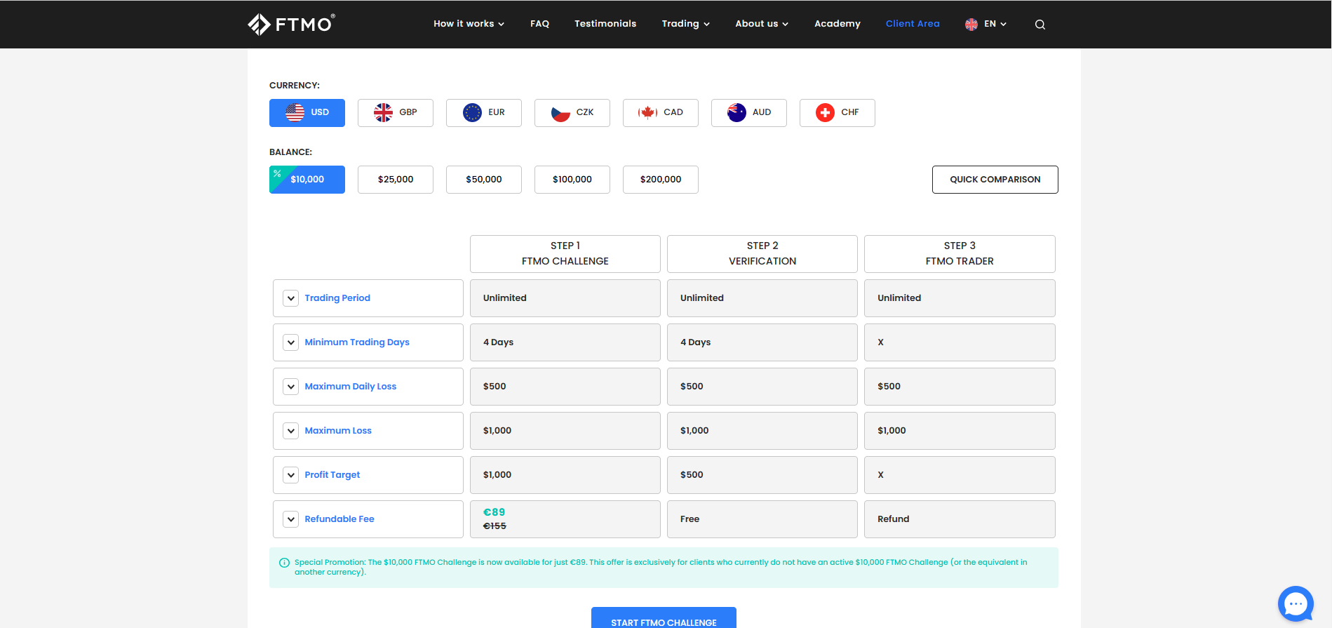Select AUD currency
This screenshot has height=628, width=1332.
pyautogui.click(x=749, y=113)
